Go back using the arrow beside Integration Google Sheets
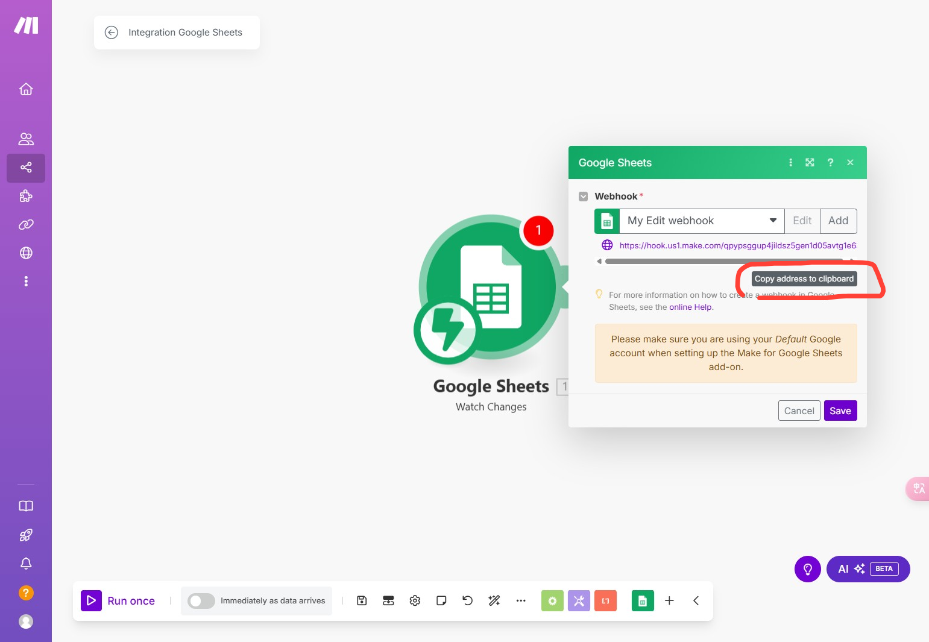Viewport: 929px width, 642px height. pyautogui.click(x=112, y=33)
